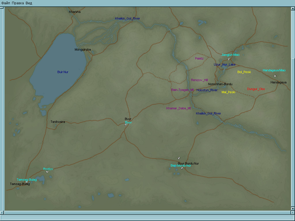295x221 pixels.
Task: Click the horizontal scrollbar left arrow
Action: tap(2, 213)
